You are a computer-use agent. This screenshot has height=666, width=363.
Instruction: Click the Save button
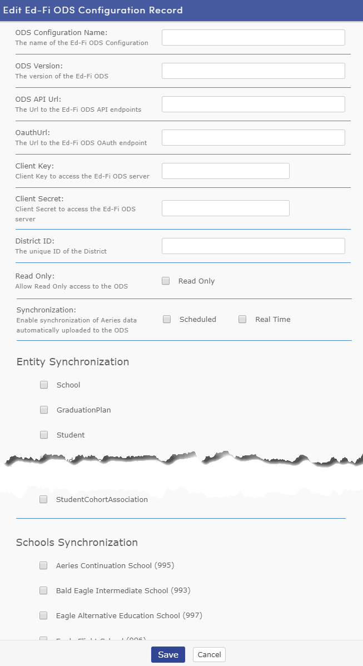[167, 654]
